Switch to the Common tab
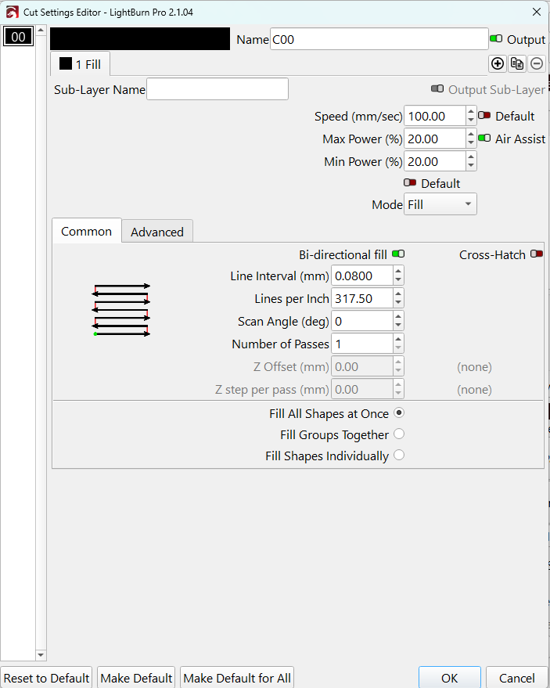This screenshot has height=688, width=550. point(86,231)
